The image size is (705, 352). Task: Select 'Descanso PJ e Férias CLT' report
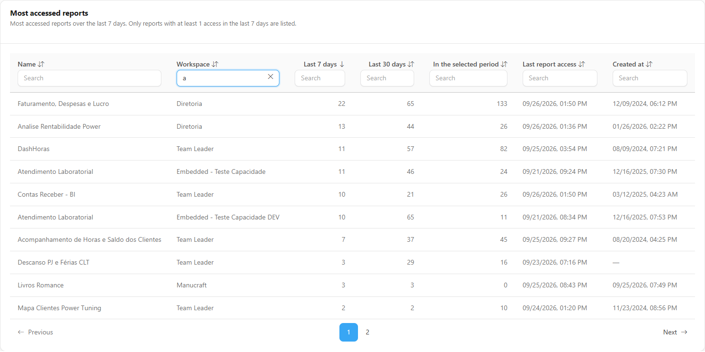(x=53, y=262)
